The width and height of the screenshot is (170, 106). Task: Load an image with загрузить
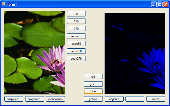click(14, 99)
